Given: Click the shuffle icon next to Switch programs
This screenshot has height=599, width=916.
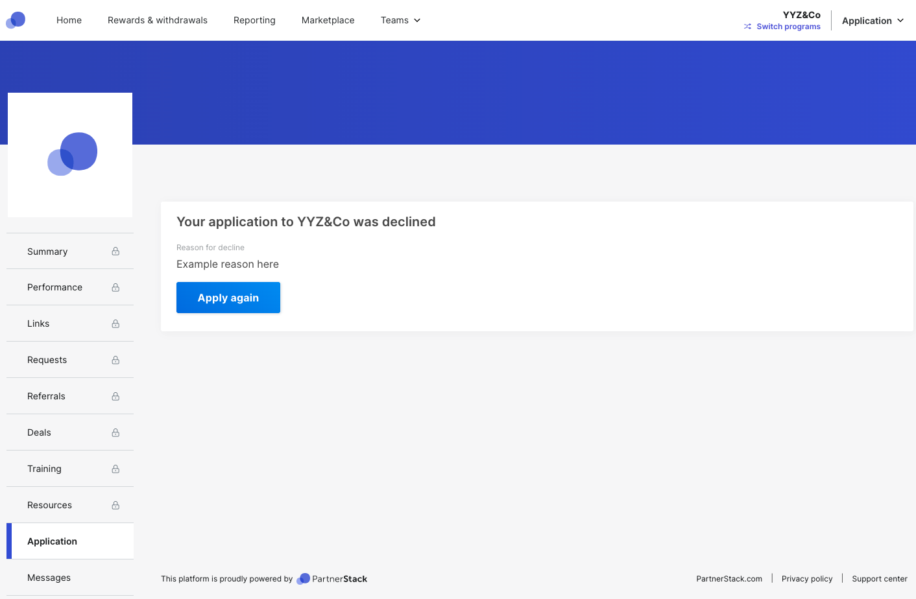Looking at the screenshot, I should point(748,27).
